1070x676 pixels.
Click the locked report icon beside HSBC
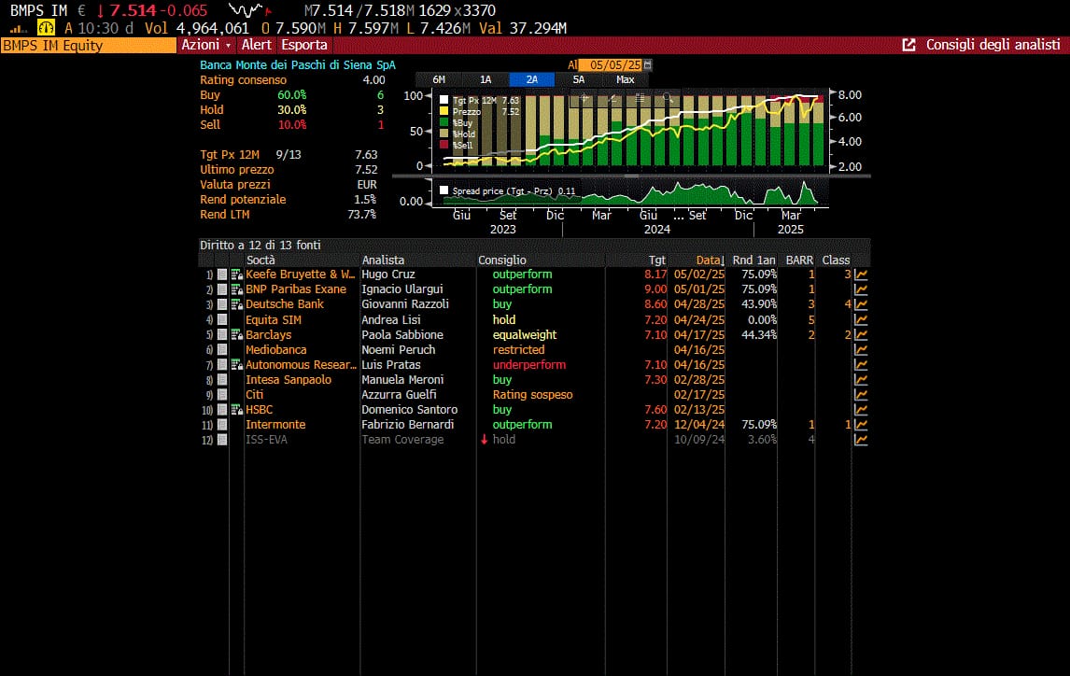(x=237, y=409)
